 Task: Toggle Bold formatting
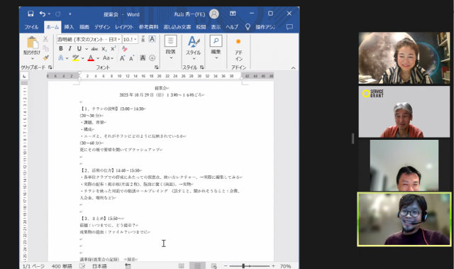(x=61, y=49)
